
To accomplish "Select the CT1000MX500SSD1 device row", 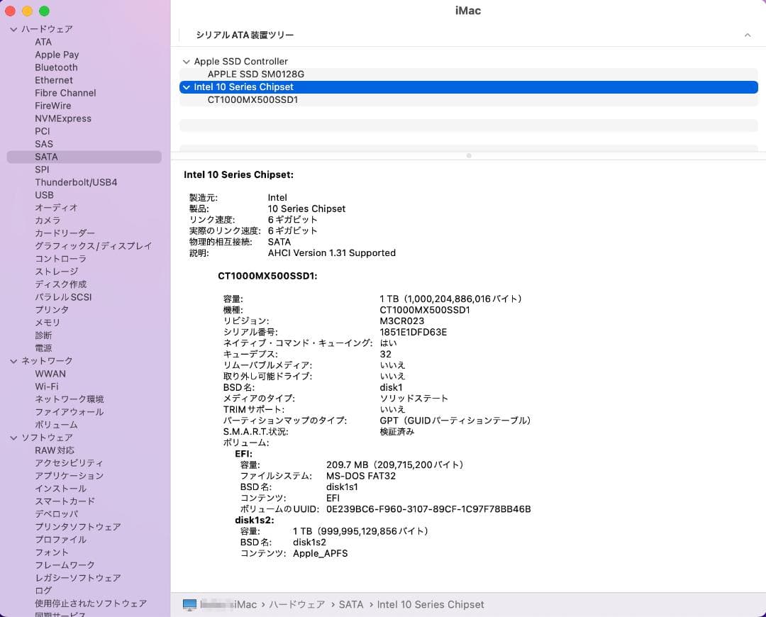I will [x=469, y=100].
